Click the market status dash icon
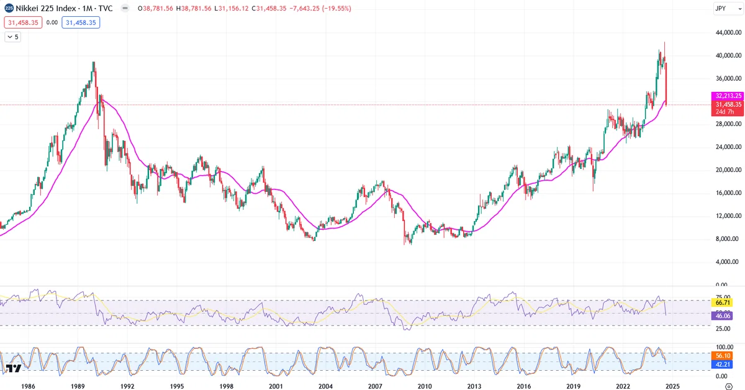This screenshot has width=745, height=390. tap(126, 9)
